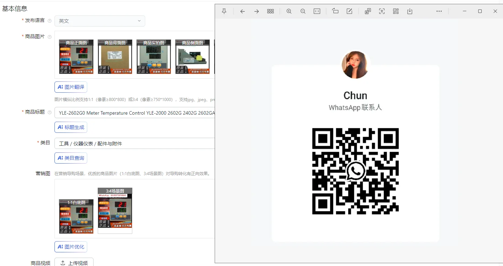Zoom out of the image
Screen dimensions: 503x266
(x=303, y=11)
